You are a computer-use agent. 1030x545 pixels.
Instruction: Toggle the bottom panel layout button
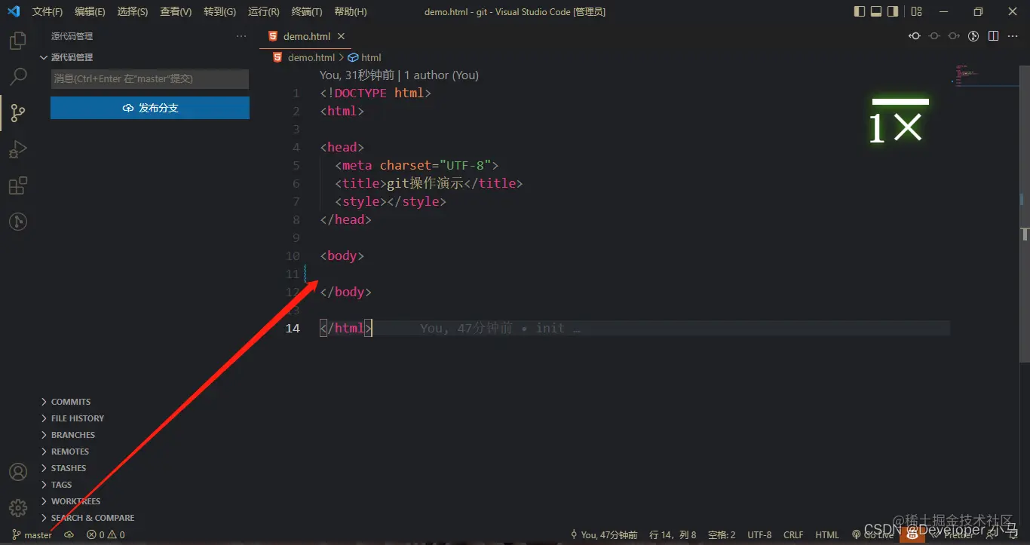[876, 11]
